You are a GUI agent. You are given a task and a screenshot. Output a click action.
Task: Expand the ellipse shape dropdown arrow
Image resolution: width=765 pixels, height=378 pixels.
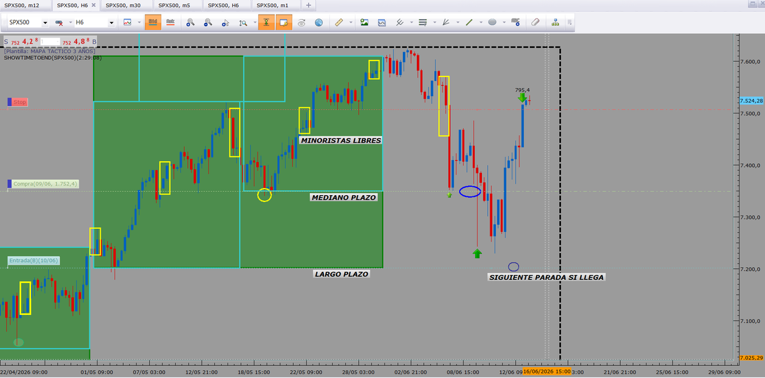pos(504,23)
